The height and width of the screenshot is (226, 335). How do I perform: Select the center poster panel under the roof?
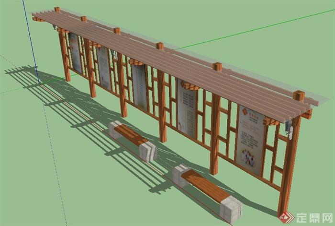(140, 87)
